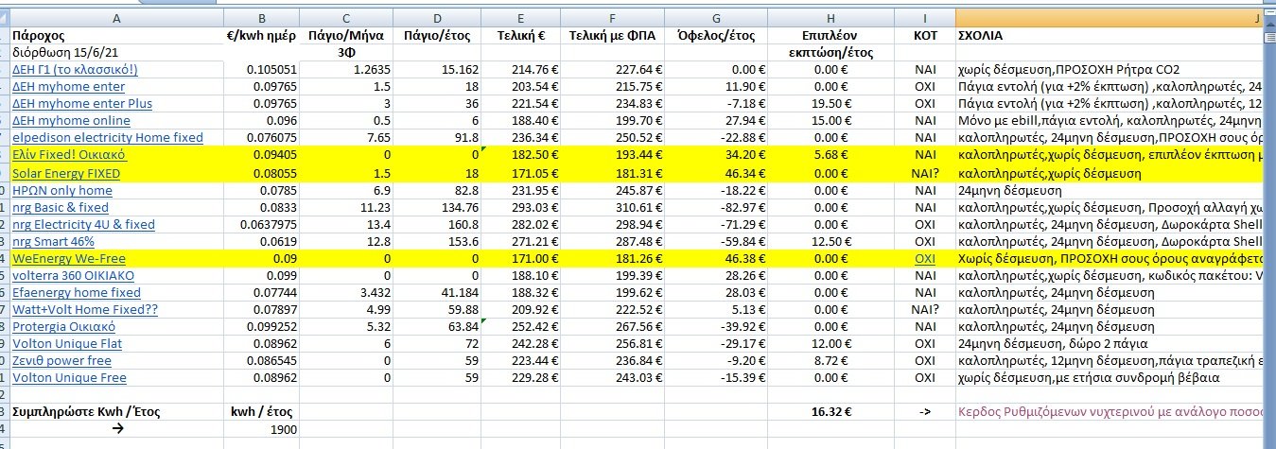
Task: Select the Πάγιο/Μήνα header cell
Action: (x=347, y=36)
